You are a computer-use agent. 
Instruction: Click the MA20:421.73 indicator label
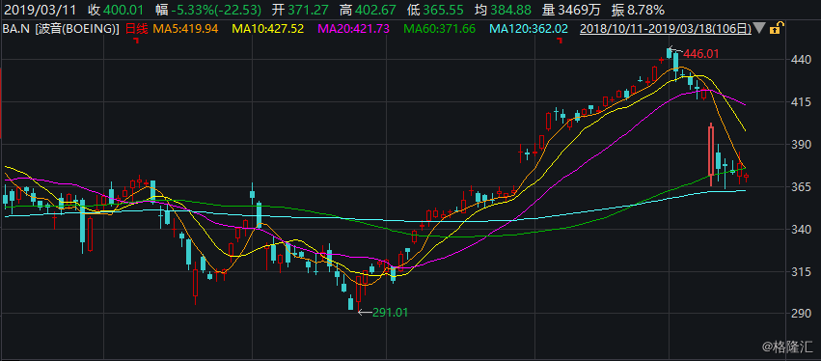[353, 29]
